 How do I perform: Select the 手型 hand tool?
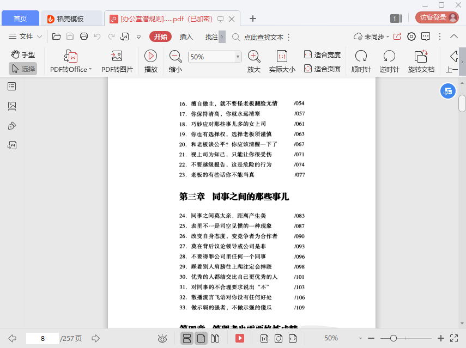point(23,54)
